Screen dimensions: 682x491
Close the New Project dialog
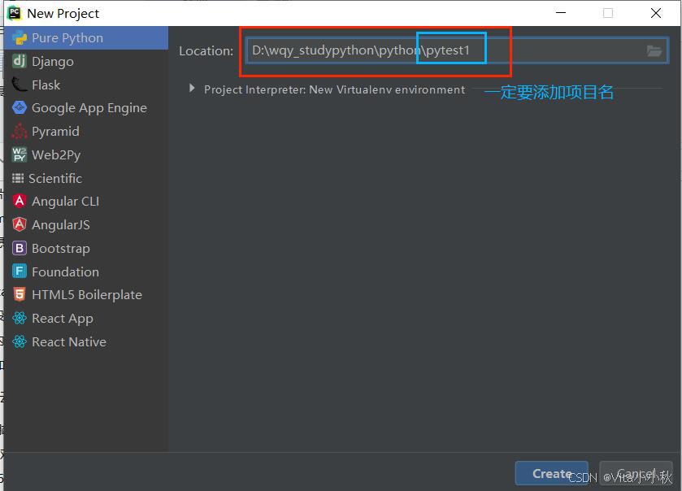tap(656, 13)
